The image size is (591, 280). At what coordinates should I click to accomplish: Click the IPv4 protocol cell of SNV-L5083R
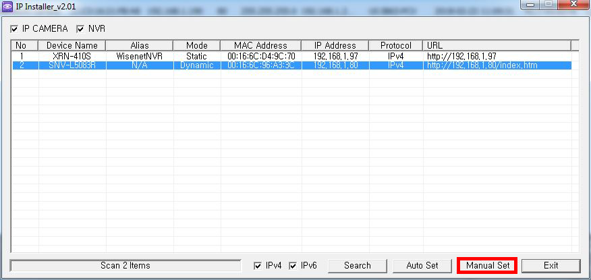[396, 65]
